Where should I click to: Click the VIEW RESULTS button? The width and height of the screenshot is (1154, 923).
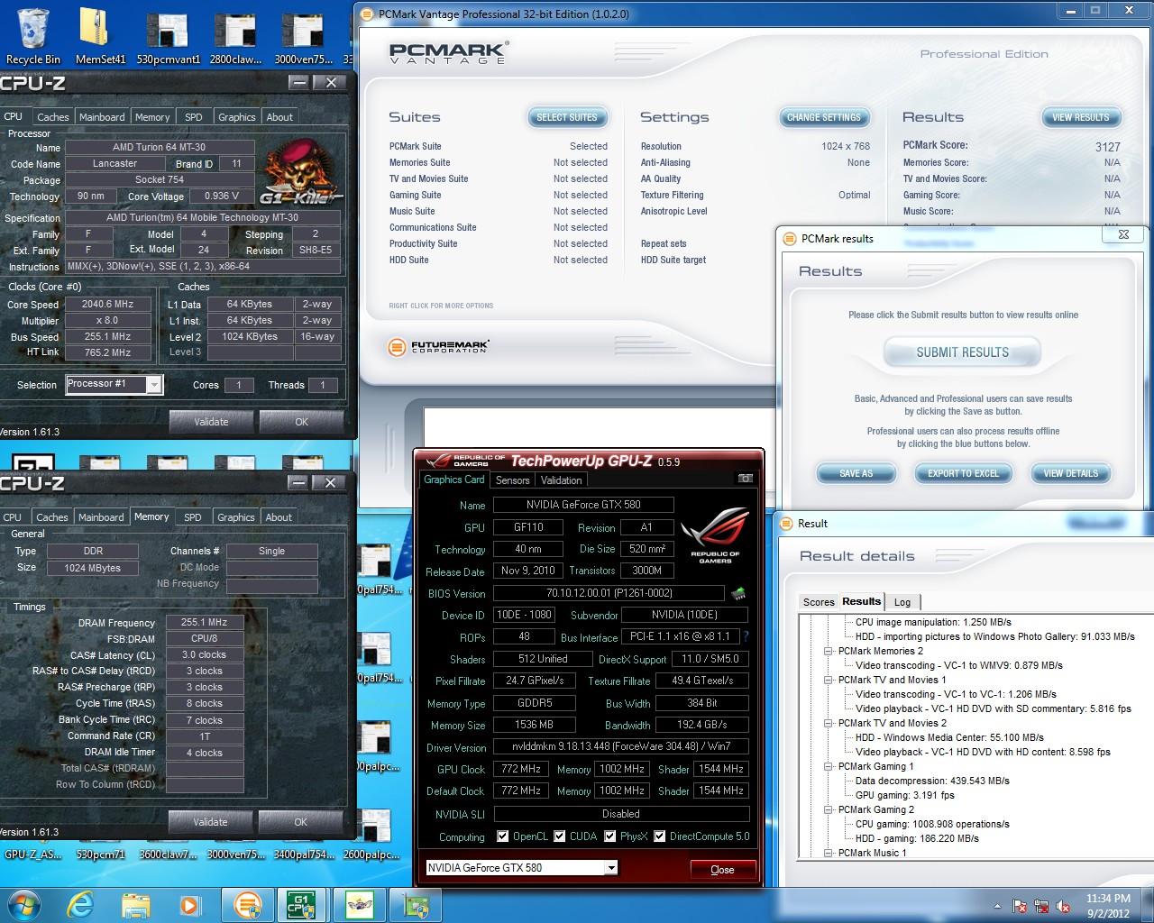(x=1081, y=117)
